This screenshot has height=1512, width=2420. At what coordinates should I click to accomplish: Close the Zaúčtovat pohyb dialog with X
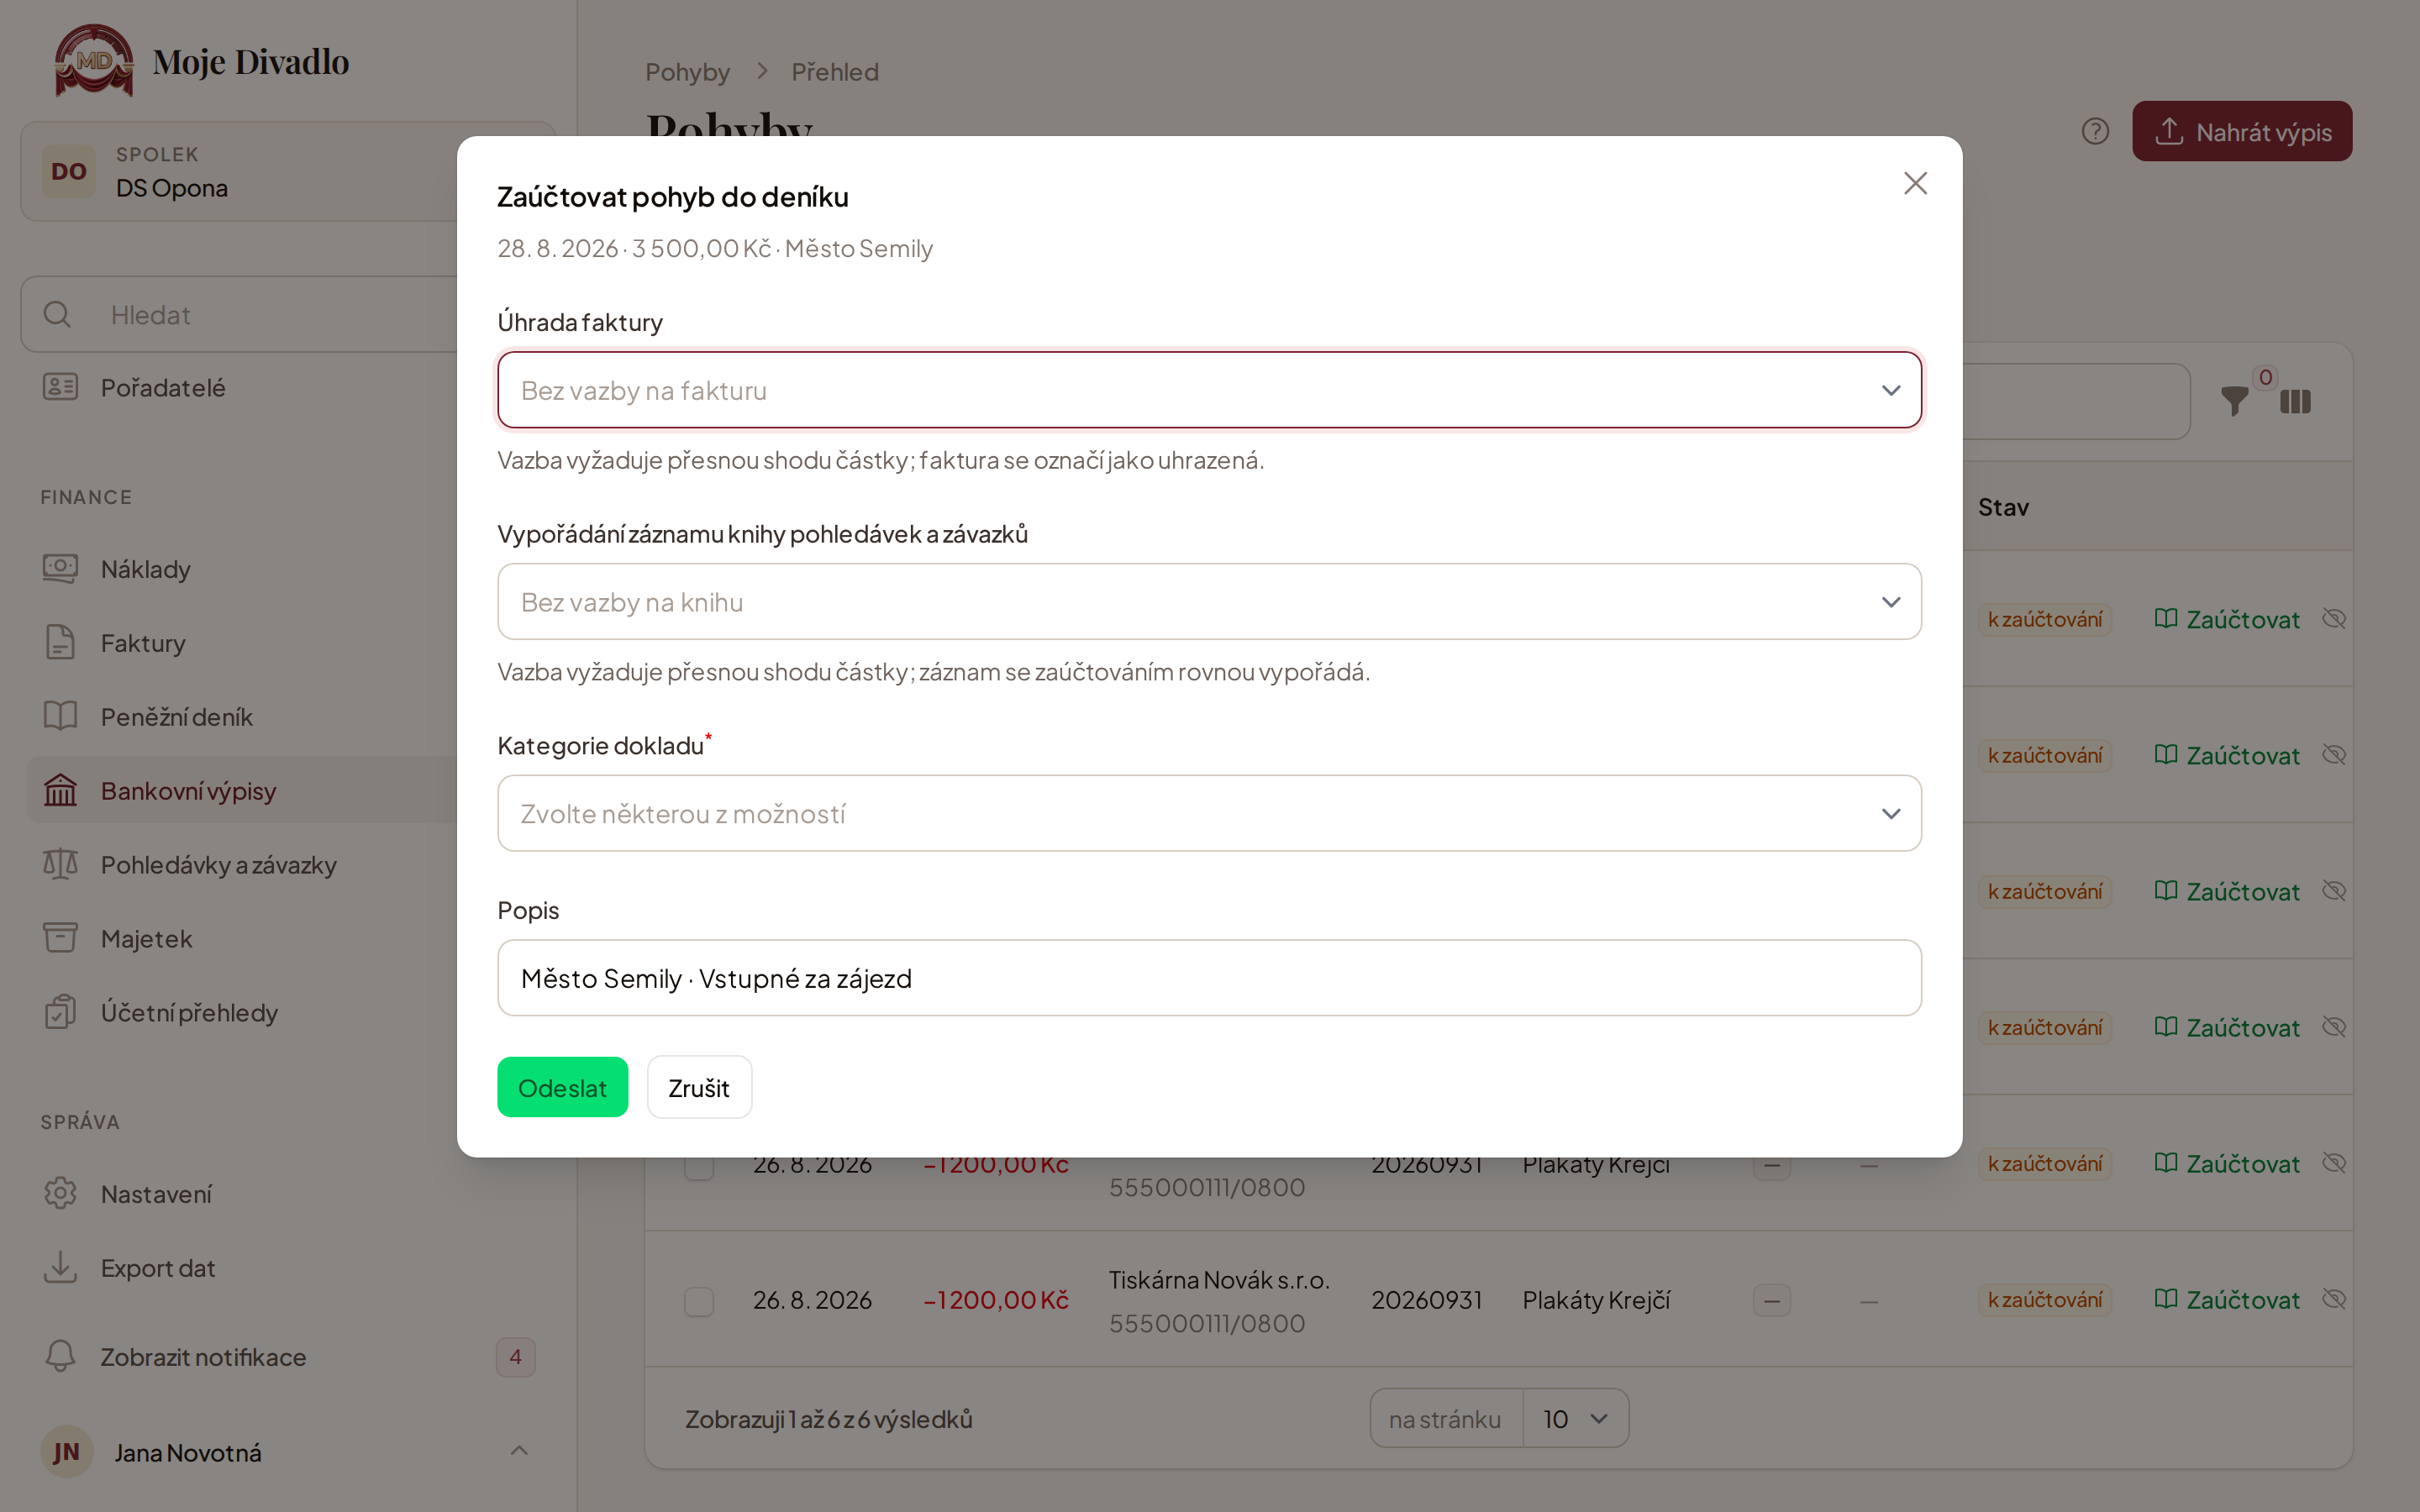coord(1915,183)
